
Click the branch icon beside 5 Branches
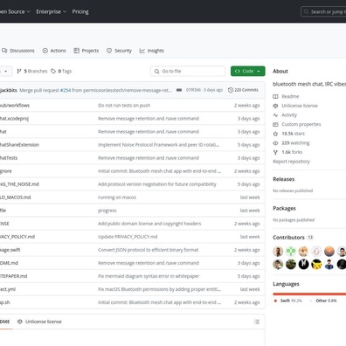tap(19, 71)
